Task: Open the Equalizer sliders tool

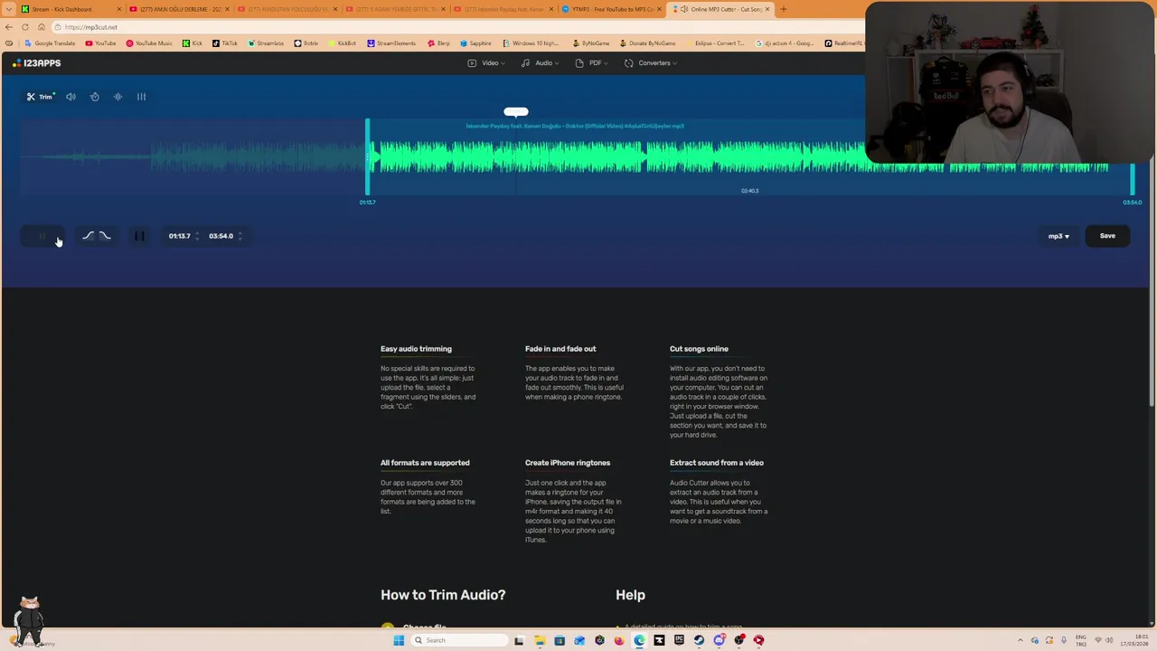Action: click(x=141, y=97)
